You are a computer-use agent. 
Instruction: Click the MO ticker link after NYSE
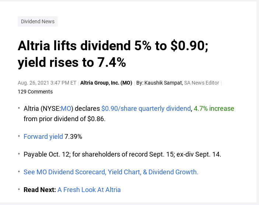click(x=66, y=109)
